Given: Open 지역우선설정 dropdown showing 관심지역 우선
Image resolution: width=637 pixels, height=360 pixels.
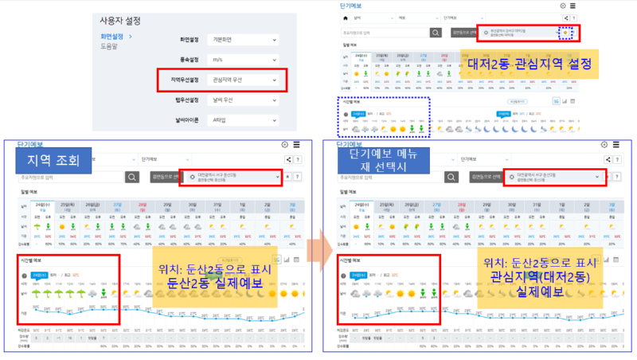Looking at the screenshot, I should coord(243,80).
